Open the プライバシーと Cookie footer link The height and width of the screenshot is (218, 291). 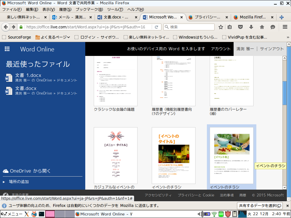(196, 195)
